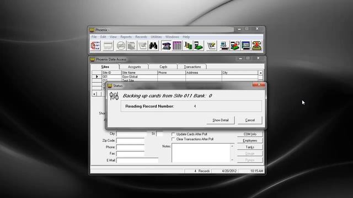This screenshot has height=198, width=353.
Task: Click the Phone column header in grid
Action: coord(172,73)
